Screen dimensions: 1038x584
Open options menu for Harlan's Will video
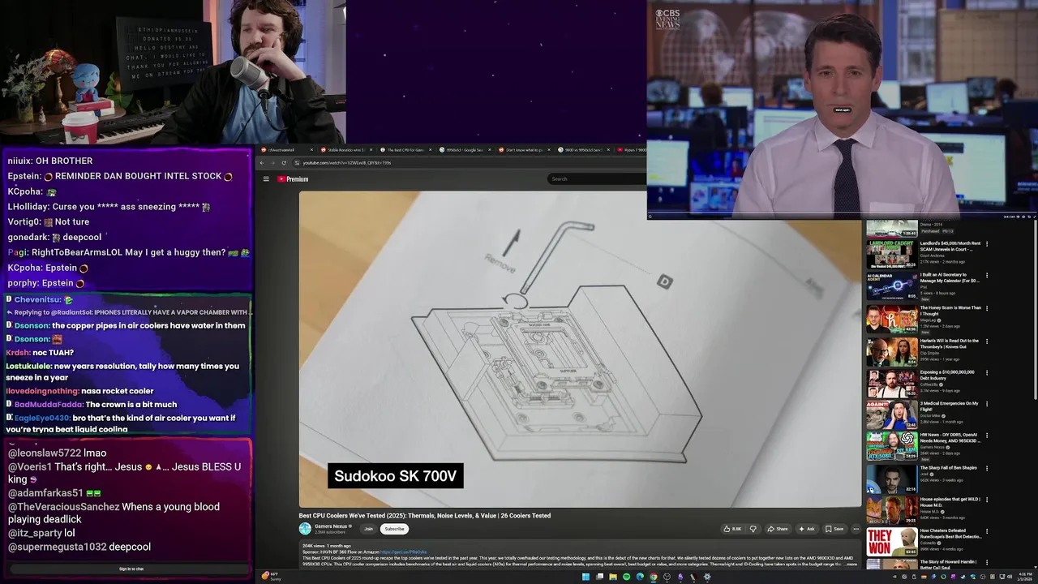(987, 341)
